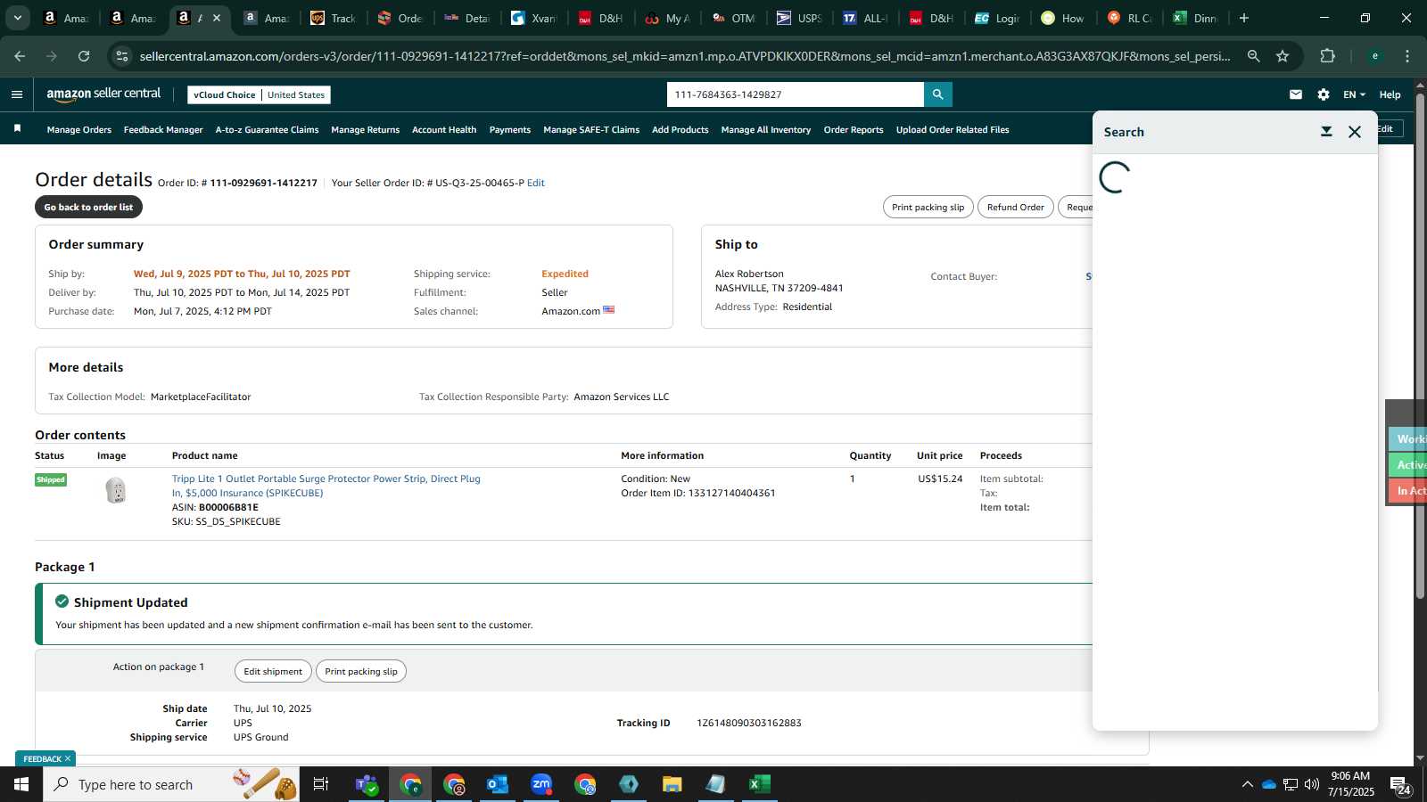The width and height of the screenshot is (1427, 802).
Task: Open the tab search dropdown arrow in Chrome
Action: 17,18
